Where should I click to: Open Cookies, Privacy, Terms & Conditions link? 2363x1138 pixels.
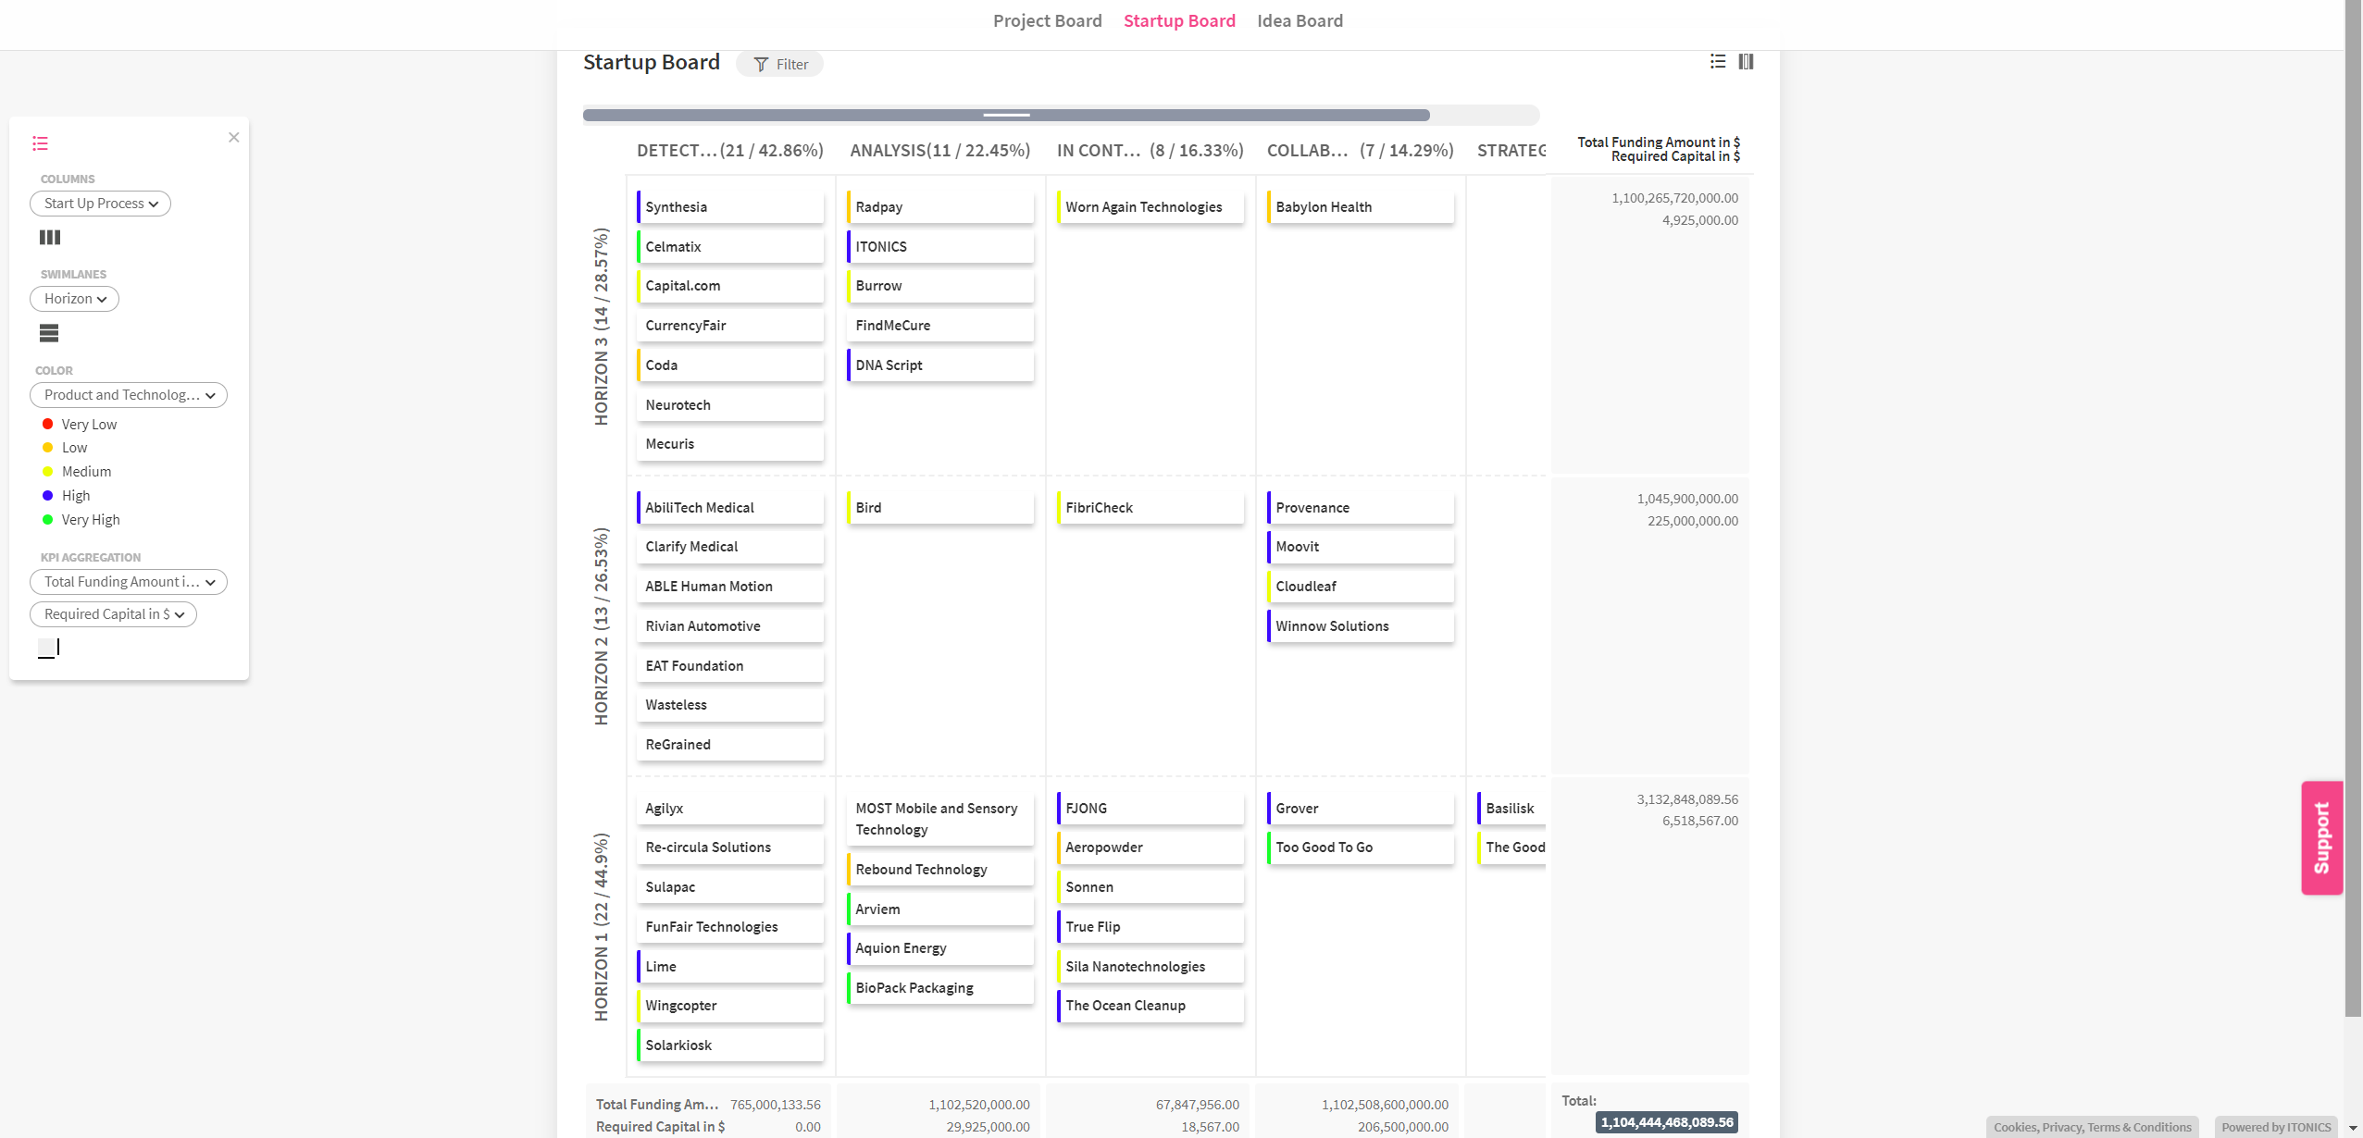tap(2092, 1127)
